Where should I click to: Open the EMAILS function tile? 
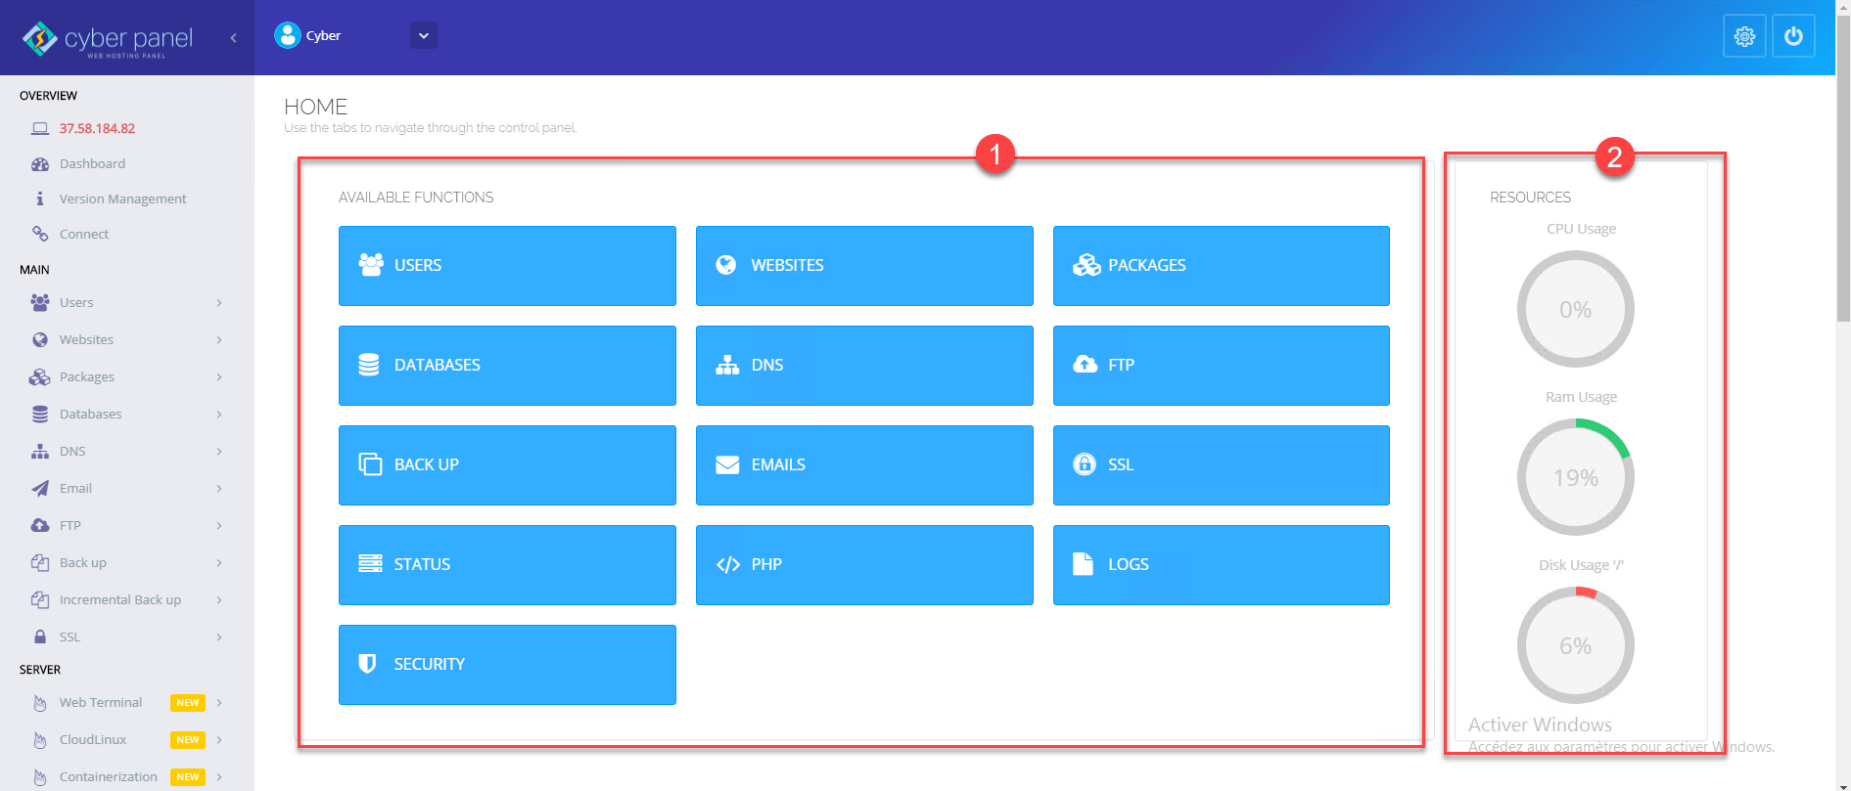864,464
